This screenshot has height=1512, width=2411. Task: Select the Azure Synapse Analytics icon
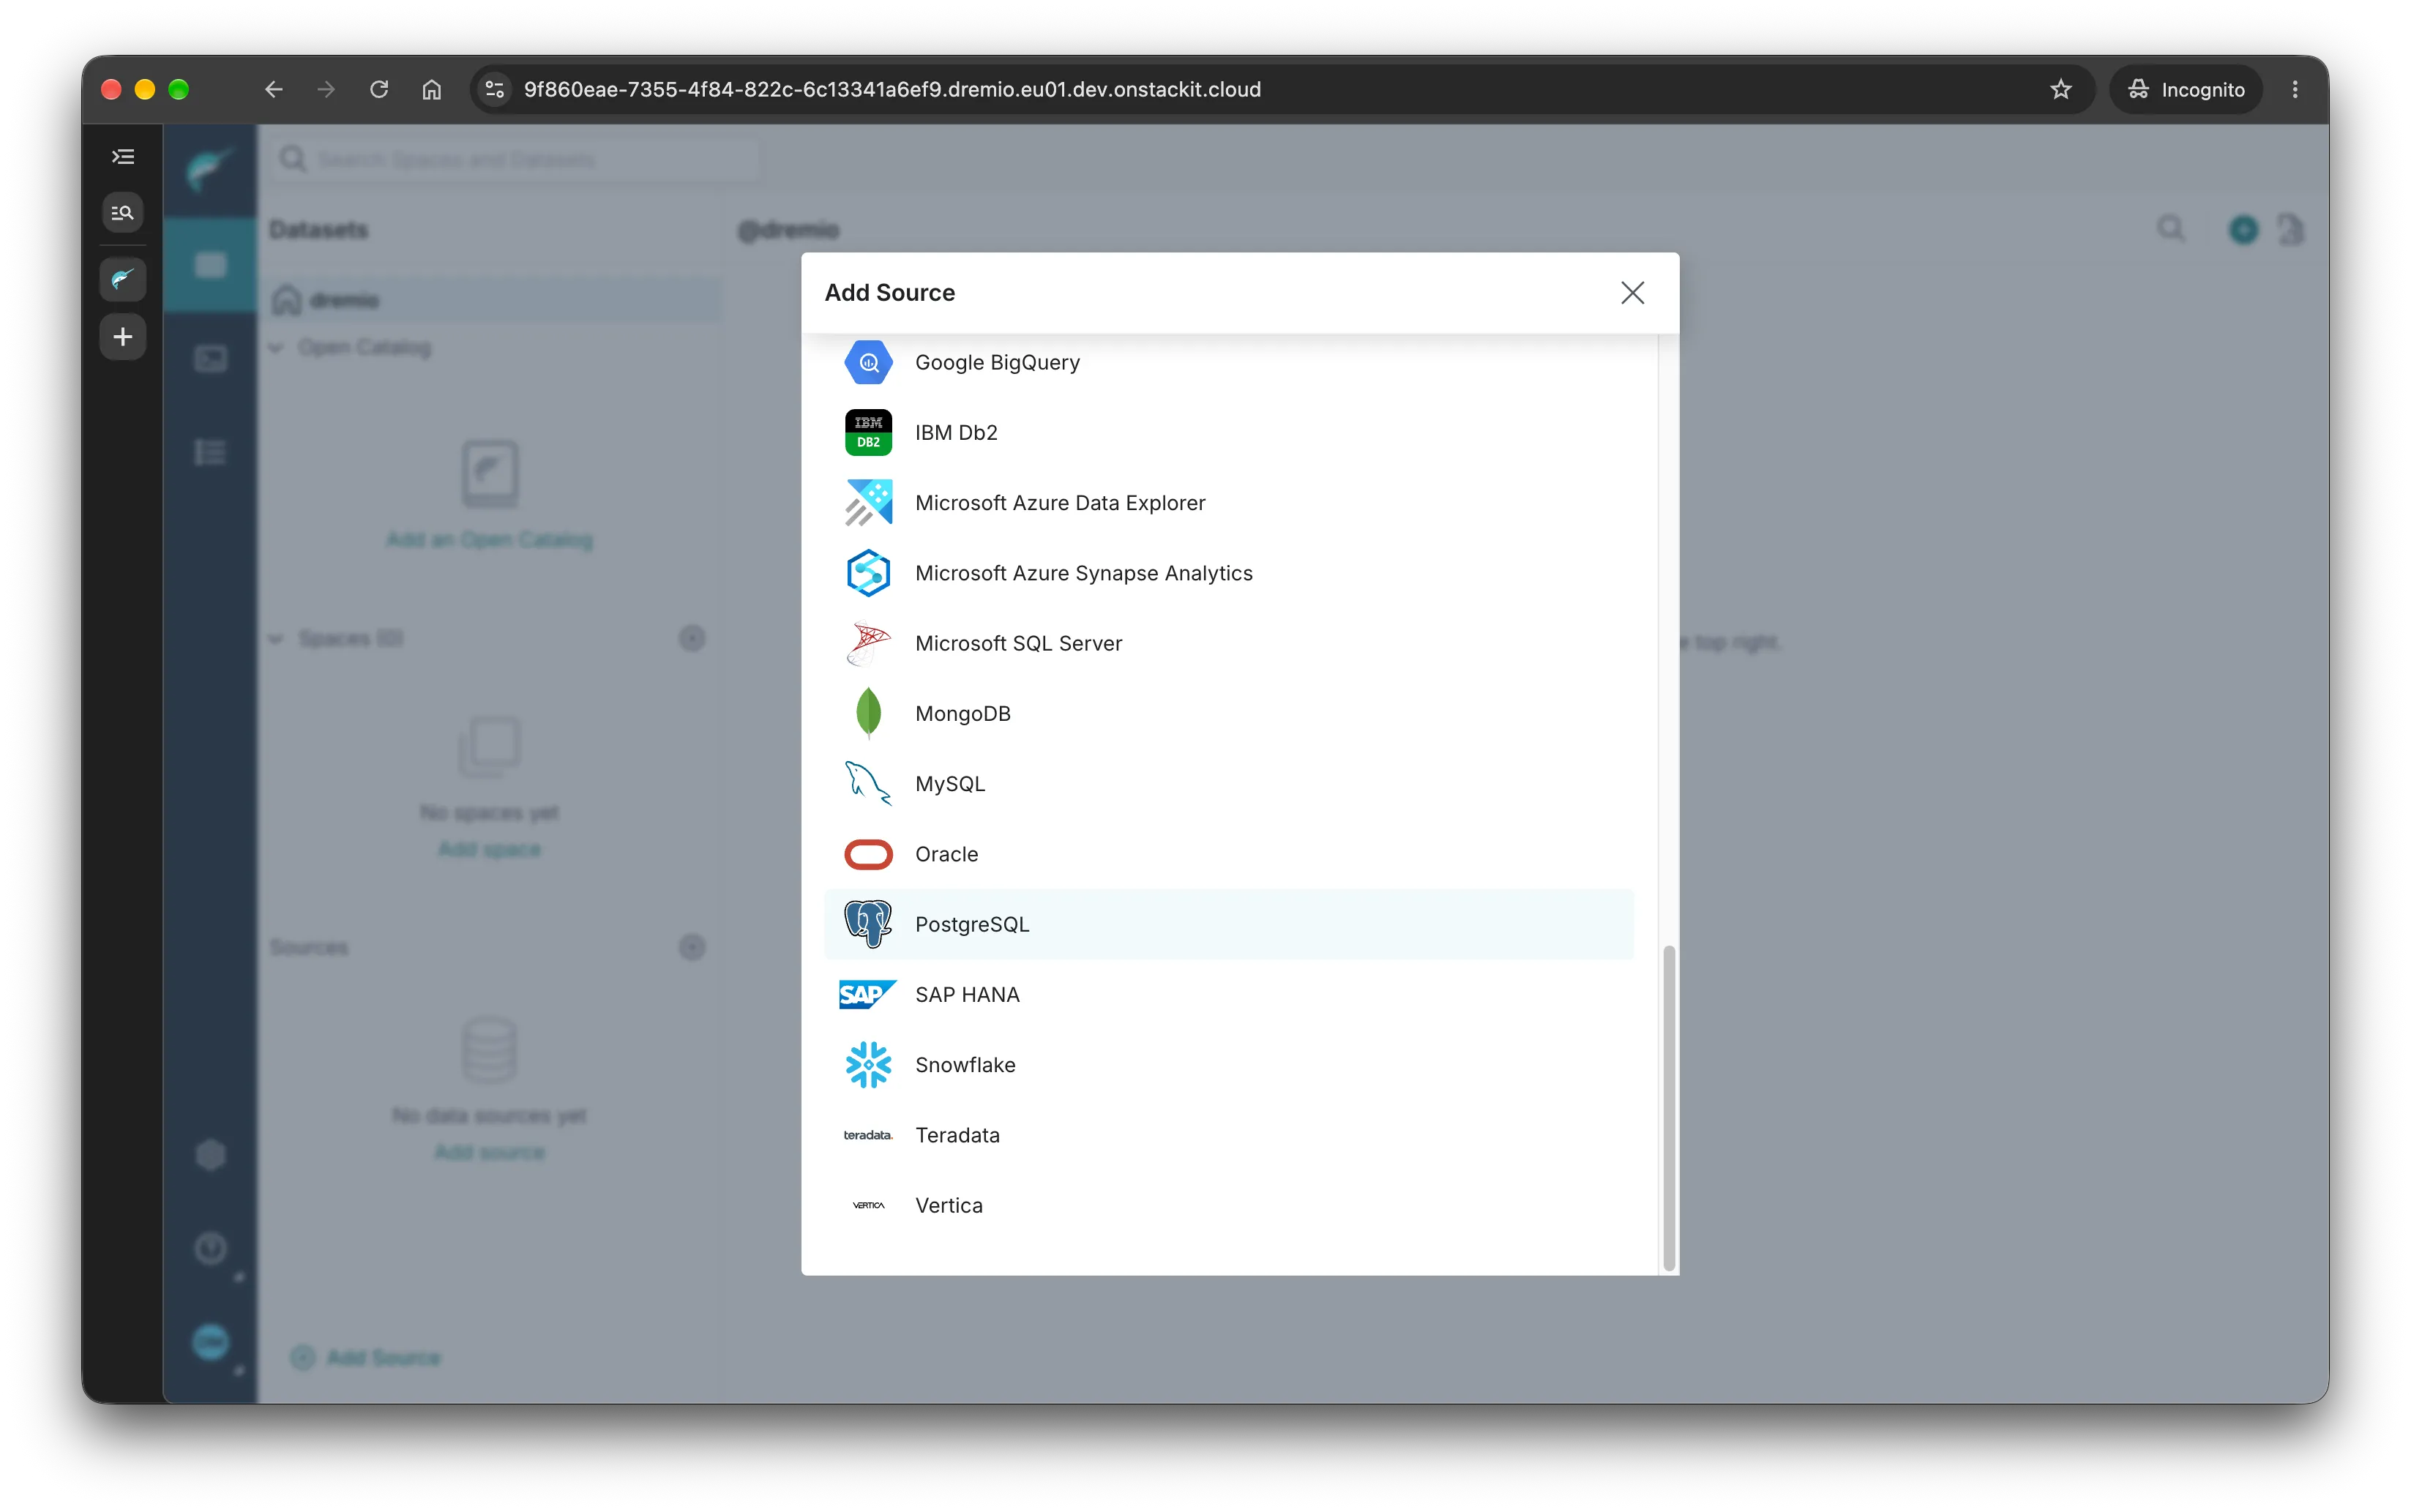coord(868,573)
